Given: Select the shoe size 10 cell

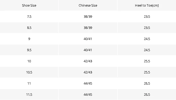Looking at the screenshot, I should tap(29, 61).
